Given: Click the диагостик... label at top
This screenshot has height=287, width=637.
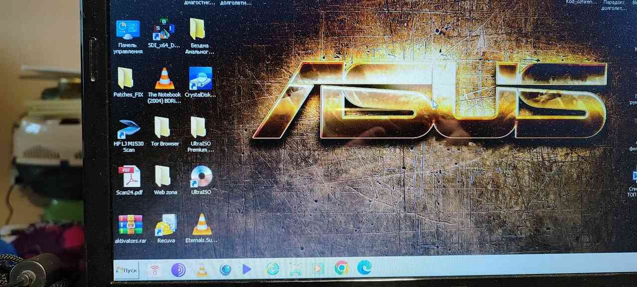Looking at the screenshot, I should (200, 2).
